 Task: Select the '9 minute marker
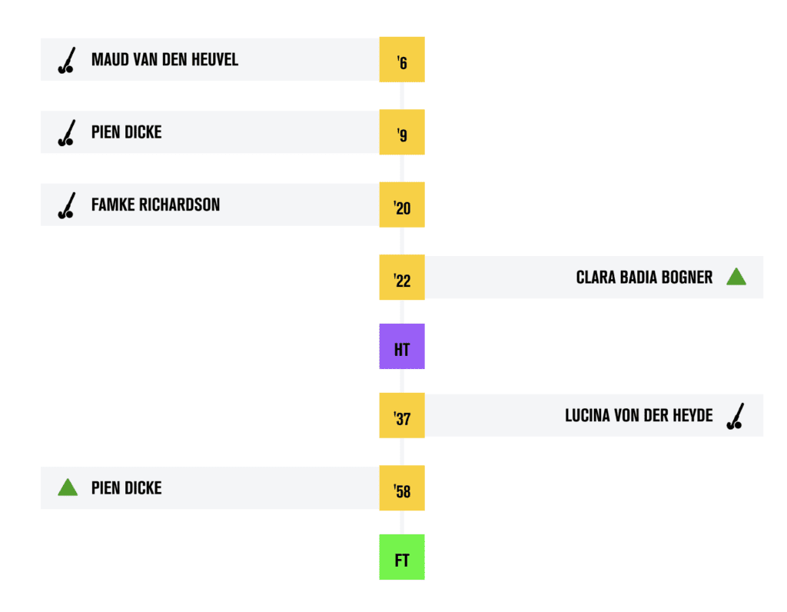tap(402, 132)
